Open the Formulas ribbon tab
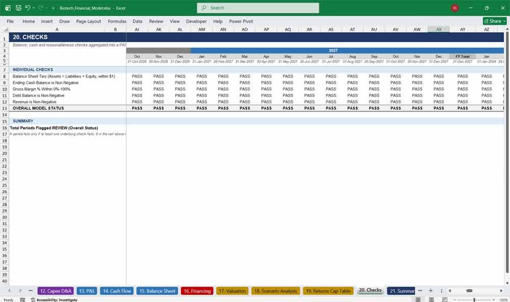Image resolution: width=510 pixels, height=302 pixels. coord(117,21)
